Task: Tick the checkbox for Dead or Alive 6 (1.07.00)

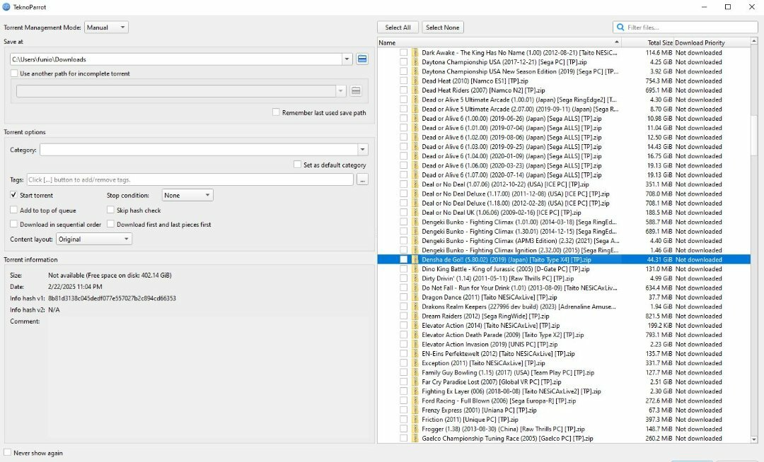Action: [x=403, y=174]
